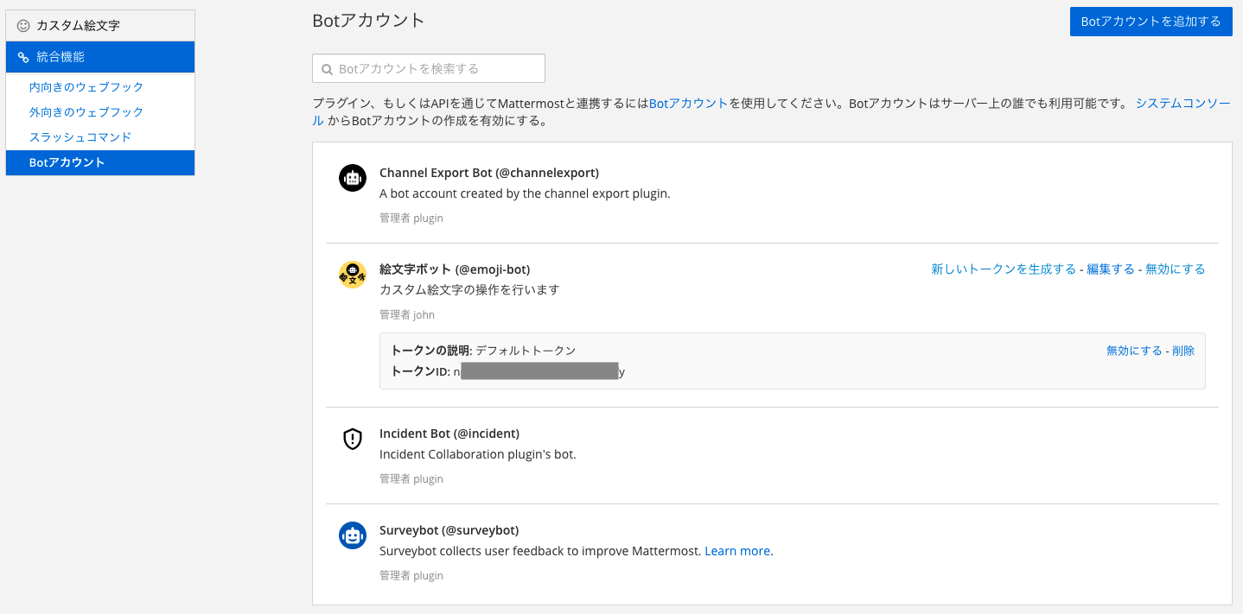Screen dimensions: 1243x614
Task: Go to スラッシュコマンド page
Action: coord(80,137)
